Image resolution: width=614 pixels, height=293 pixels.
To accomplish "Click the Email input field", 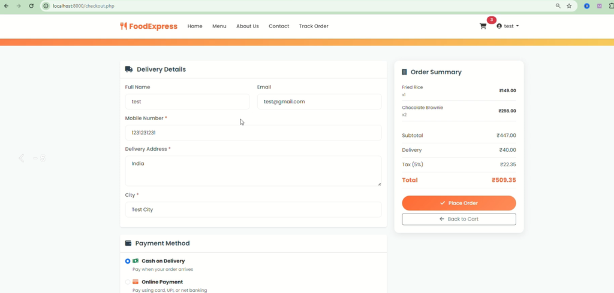I will tap(319, 102).
